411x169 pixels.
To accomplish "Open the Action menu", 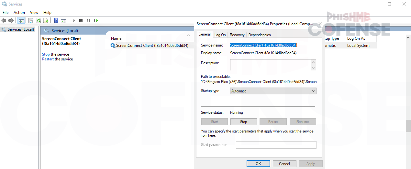I will pos(19,13).
